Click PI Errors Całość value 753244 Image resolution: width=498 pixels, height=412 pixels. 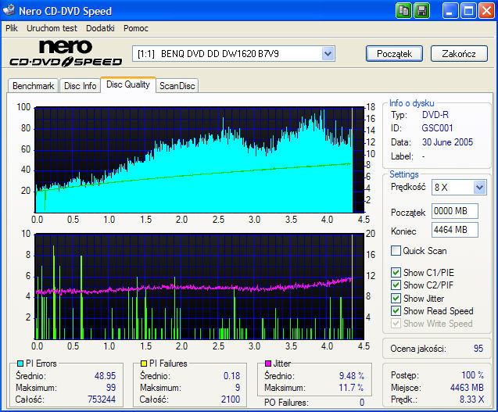pyautogui.click(x=102, y=399)
